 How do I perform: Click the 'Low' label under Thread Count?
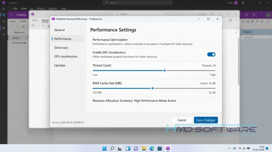pyautogui.click(x=95, y=75)
